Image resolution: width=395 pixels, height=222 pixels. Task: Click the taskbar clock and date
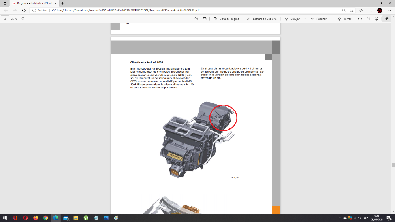(376, 218)
